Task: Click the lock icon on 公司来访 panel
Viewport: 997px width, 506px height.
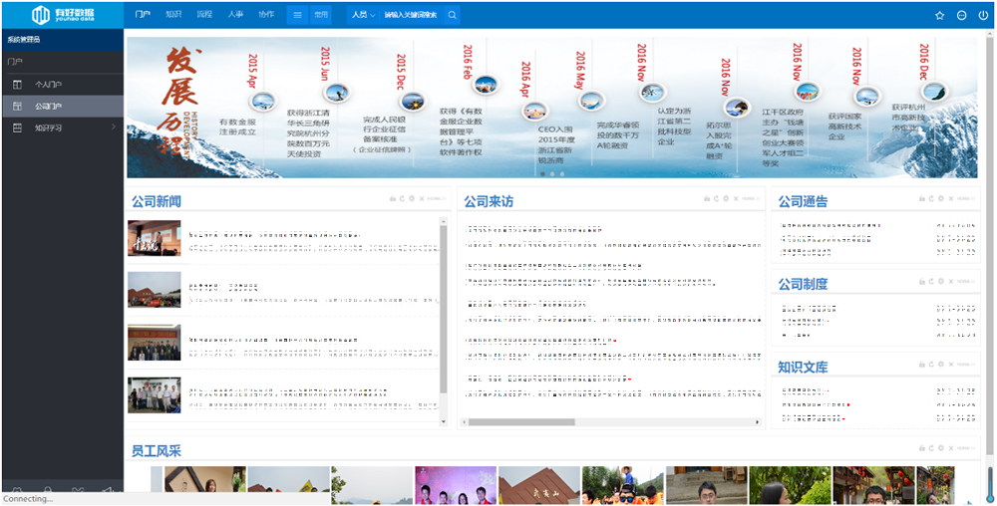Action: pyautogui.click(x=707, y=199)
